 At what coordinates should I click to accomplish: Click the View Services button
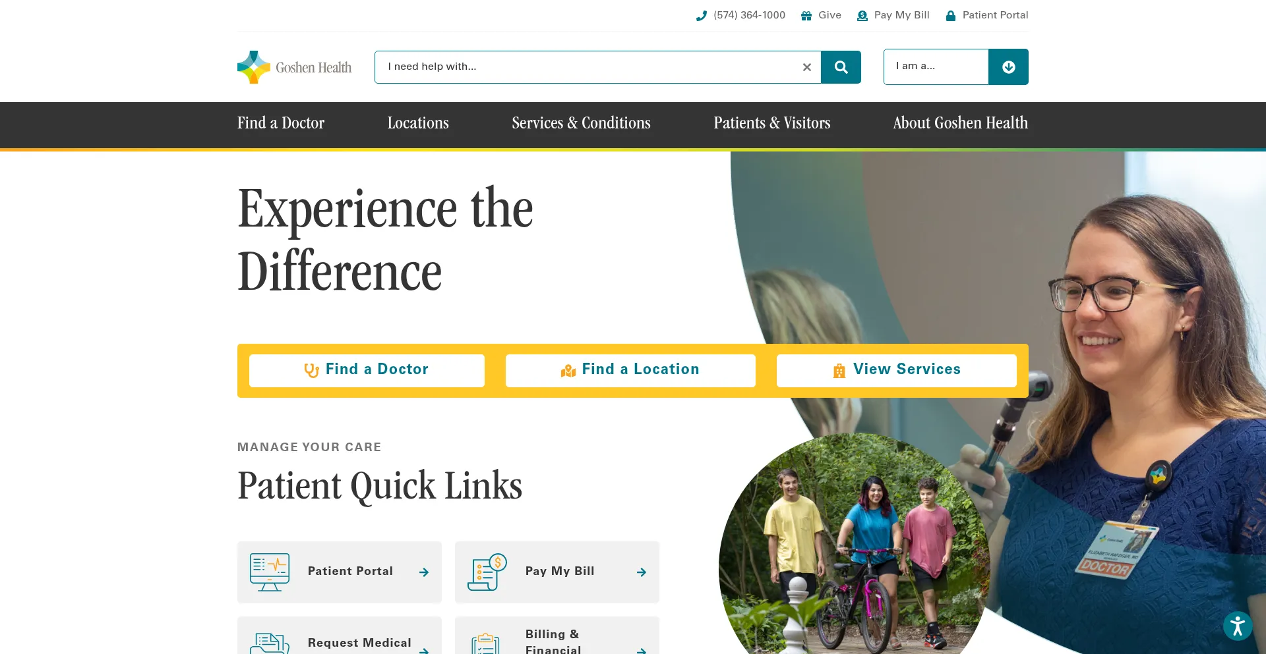[x=897, y=371]
